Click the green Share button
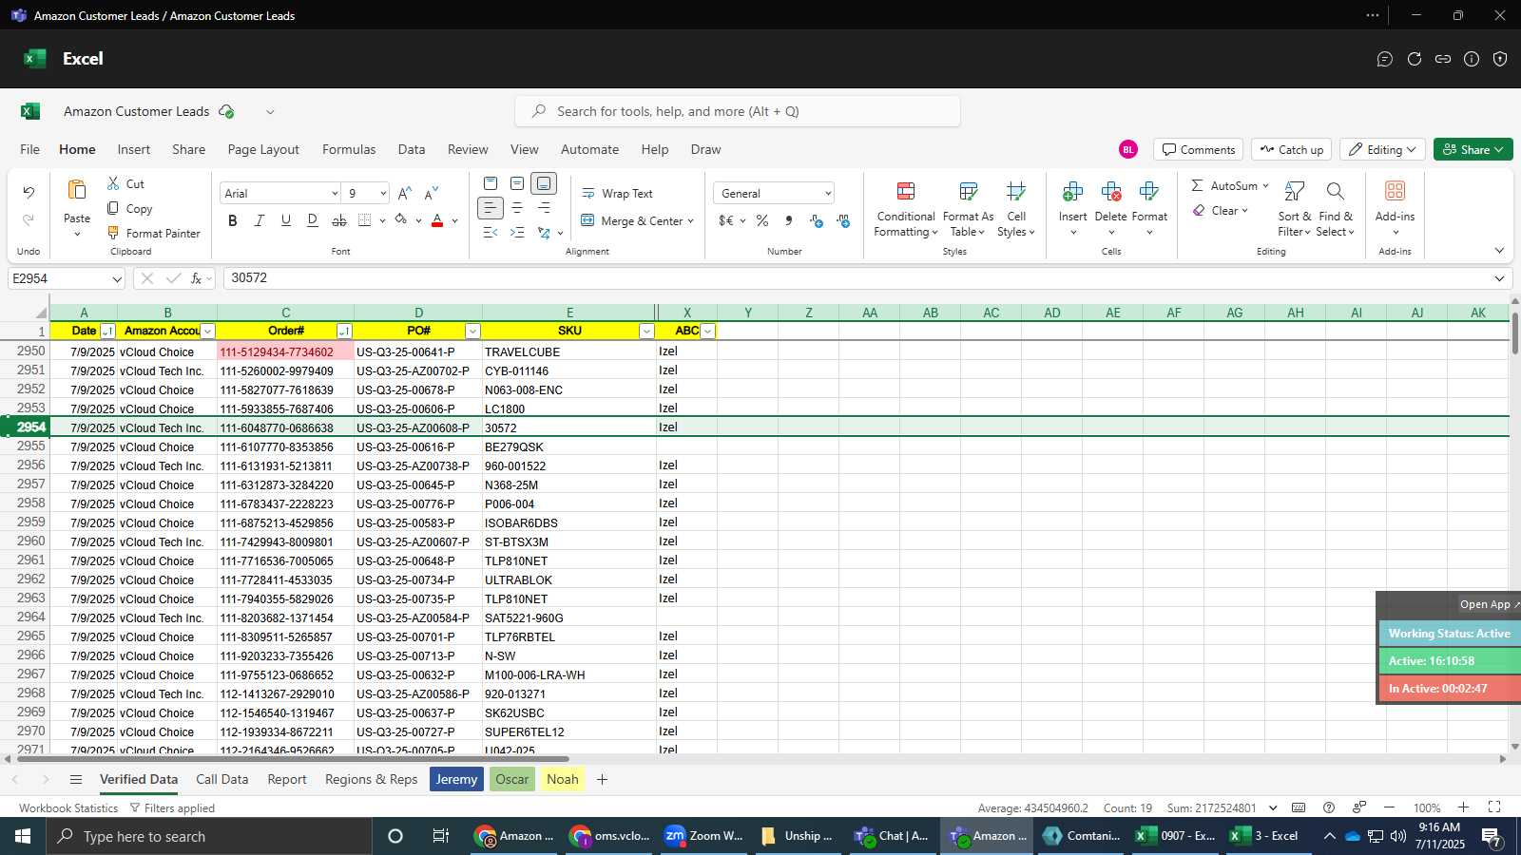This screenshot has width=1521, height=855. click(1473, 149)
